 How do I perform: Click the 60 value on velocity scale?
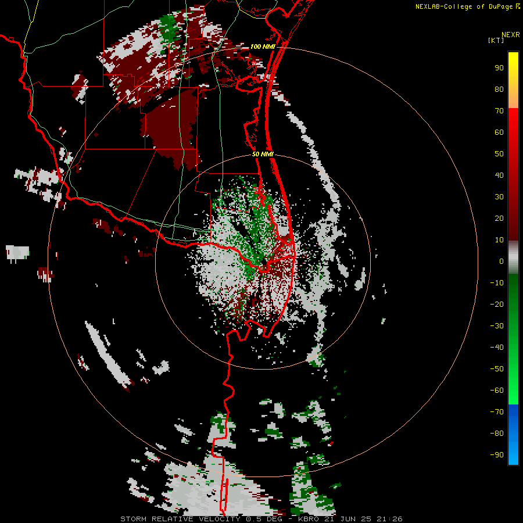[499, 132]
